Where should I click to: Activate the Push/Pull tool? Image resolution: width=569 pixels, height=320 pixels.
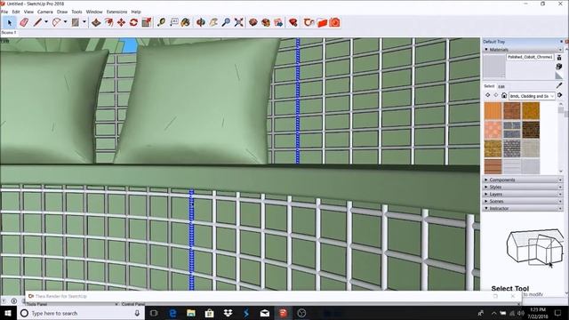coord(96,22)
